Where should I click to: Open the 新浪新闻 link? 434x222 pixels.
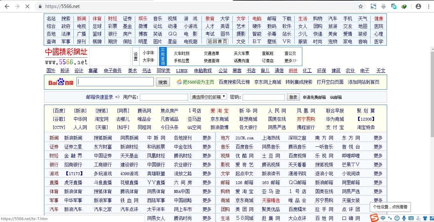(73, 138)
